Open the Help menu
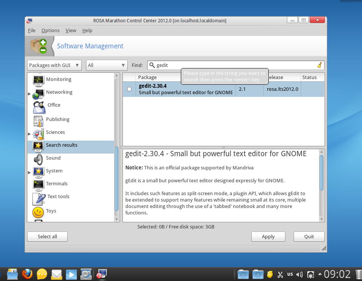362x281 pixels. [87, 31]
